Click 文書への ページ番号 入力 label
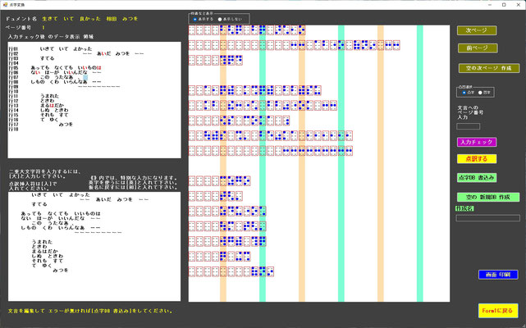 click(x=470, y=112)
